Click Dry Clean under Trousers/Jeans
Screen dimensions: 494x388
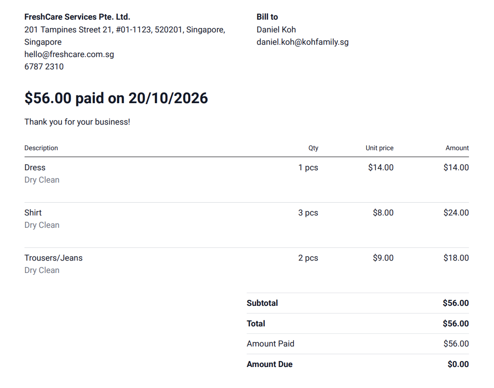(42, 270)
